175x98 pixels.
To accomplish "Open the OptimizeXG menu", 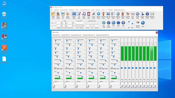I will 64,10.
